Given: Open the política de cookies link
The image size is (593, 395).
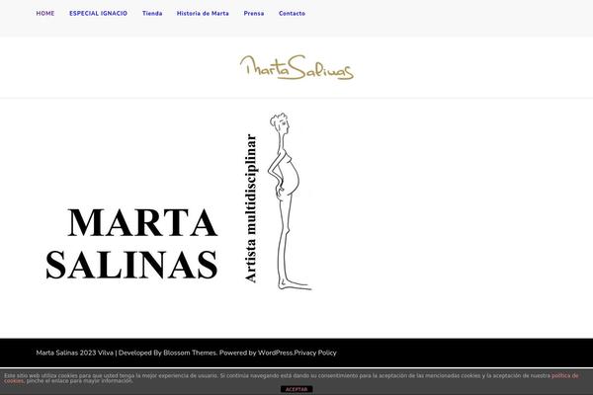Looking at the screenshot, I should [x=565, y=375].
